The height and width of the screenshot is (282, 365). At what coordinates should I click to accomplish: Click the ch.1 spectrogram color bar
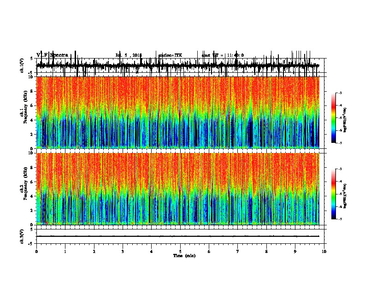coord(334,118)
